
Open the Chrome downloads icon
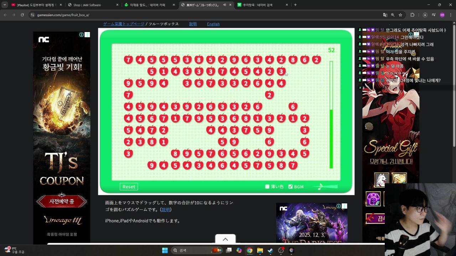point(425,15)
